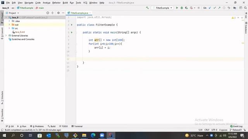
Task: Click the warnings indicator in editor
Action: click(234, 18)
